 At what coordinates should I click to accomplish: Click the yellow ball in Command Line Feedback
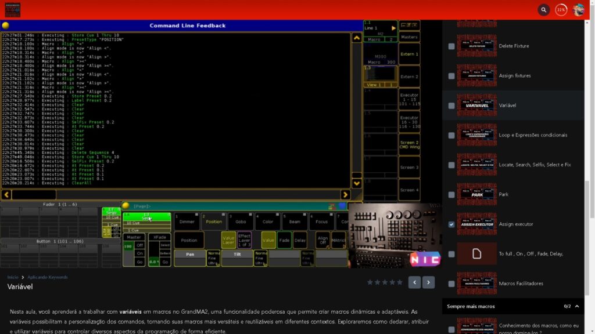tap(5, 26)
